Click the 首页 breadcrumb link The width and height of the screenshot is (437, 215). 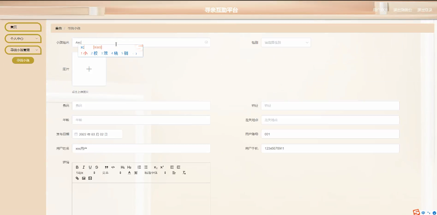point(58,28)
